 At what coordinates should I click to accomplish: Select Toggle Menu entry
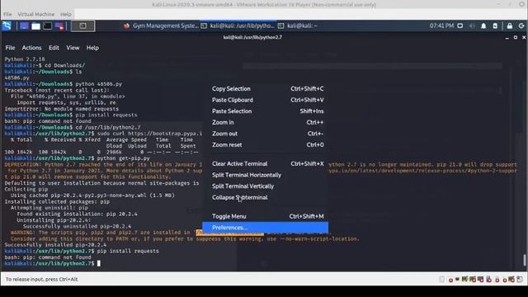266,216
